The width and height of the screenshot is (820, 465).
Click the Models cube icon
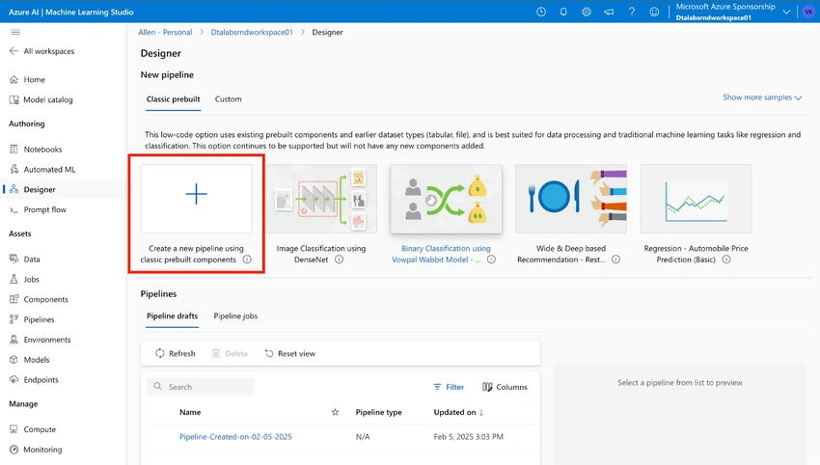click(x=14, y=359)
